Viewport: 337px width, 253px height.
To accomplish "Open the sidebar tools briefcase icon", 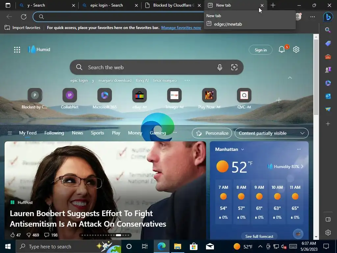I will pos(328,57).
